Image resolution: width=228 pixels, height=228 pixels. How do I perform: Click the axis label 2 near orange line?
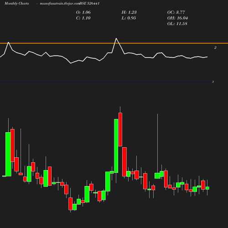[215, 47]
